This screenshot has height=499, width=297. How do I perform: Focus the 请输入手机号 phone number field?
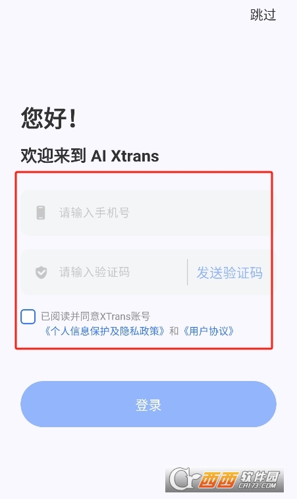(147, 213)
